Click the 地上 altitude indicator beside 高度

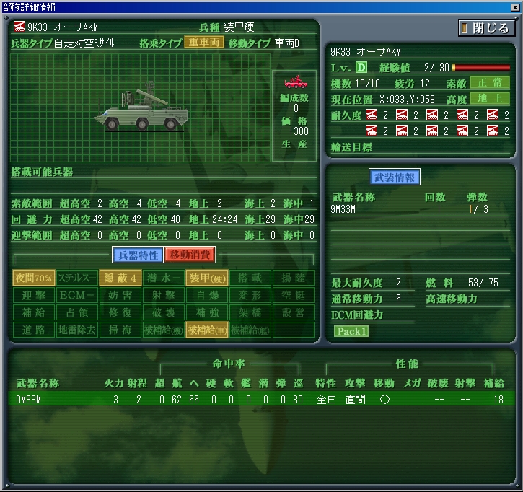490,98
